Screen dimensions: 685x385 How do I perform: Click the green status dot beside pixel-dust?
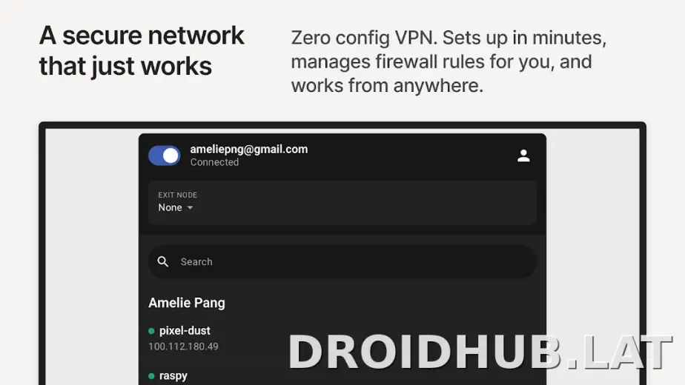tap(151, 331)
